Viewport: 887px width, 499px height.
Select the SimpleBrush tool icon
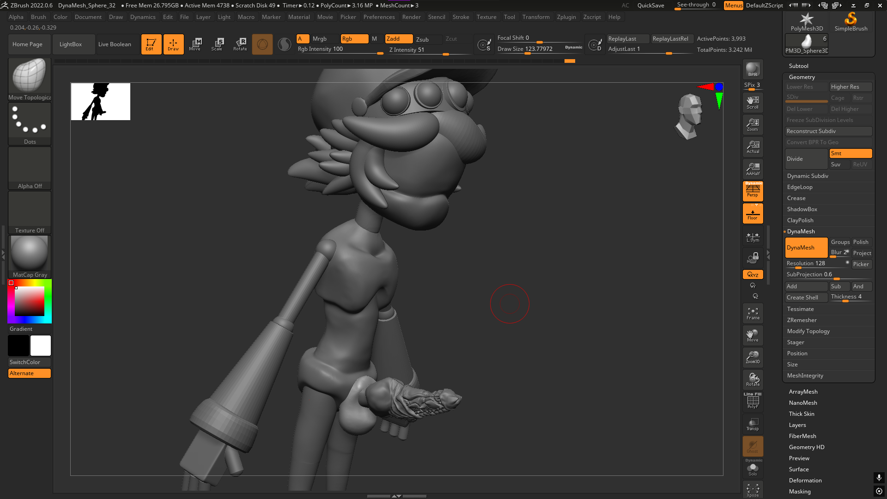851,22
